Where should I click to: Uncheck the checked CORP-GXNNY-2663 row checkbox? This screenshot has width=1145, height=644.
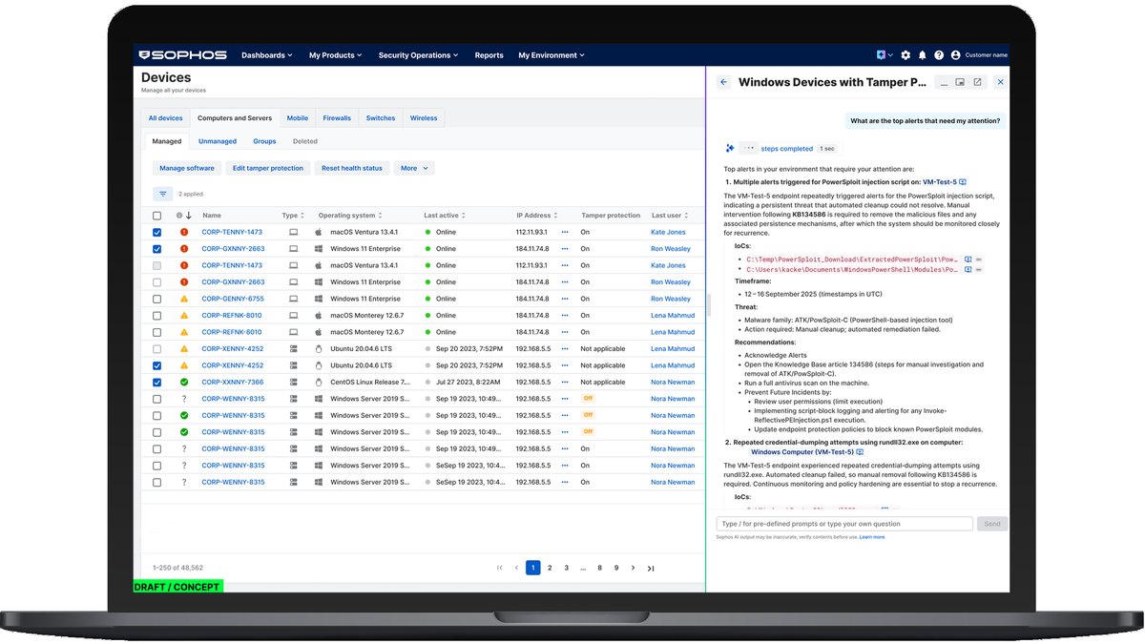[157, 249]
